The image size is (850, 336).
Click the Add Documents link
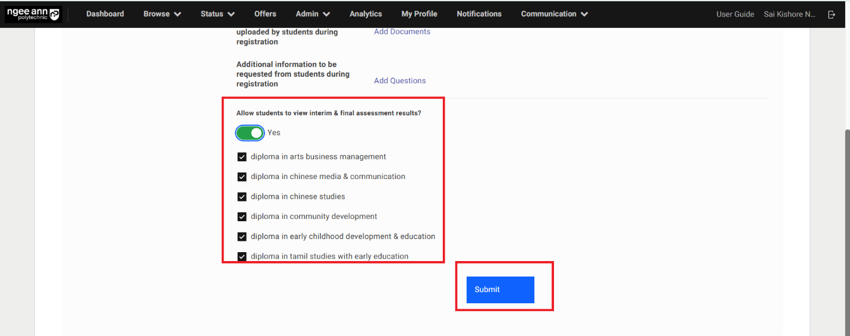click(402, 32)
